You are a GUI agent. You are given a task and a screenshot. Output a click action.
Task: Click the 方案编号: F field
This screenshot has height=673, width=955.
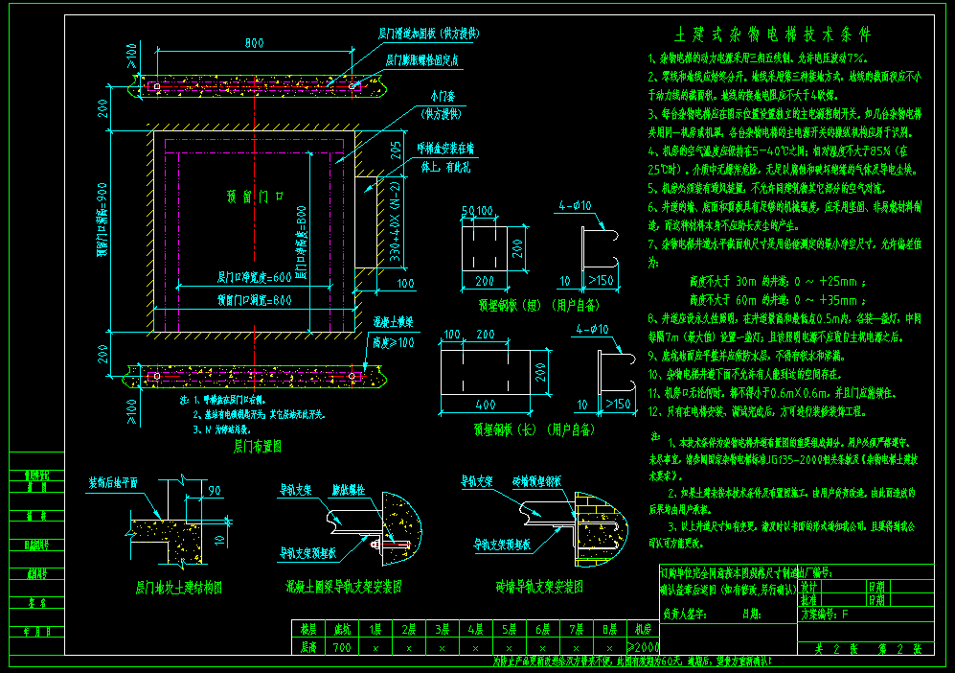pyautogui.click(x=825, y=615)
